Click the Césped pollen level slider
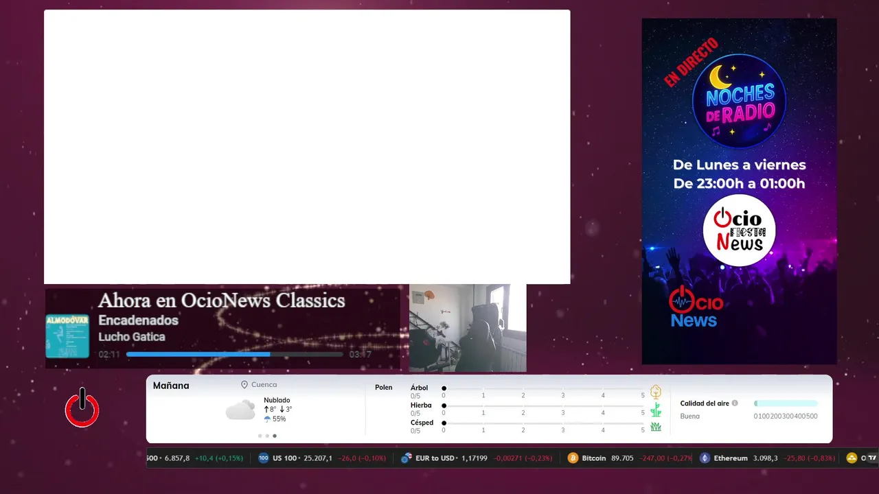 tap(544, 423)
